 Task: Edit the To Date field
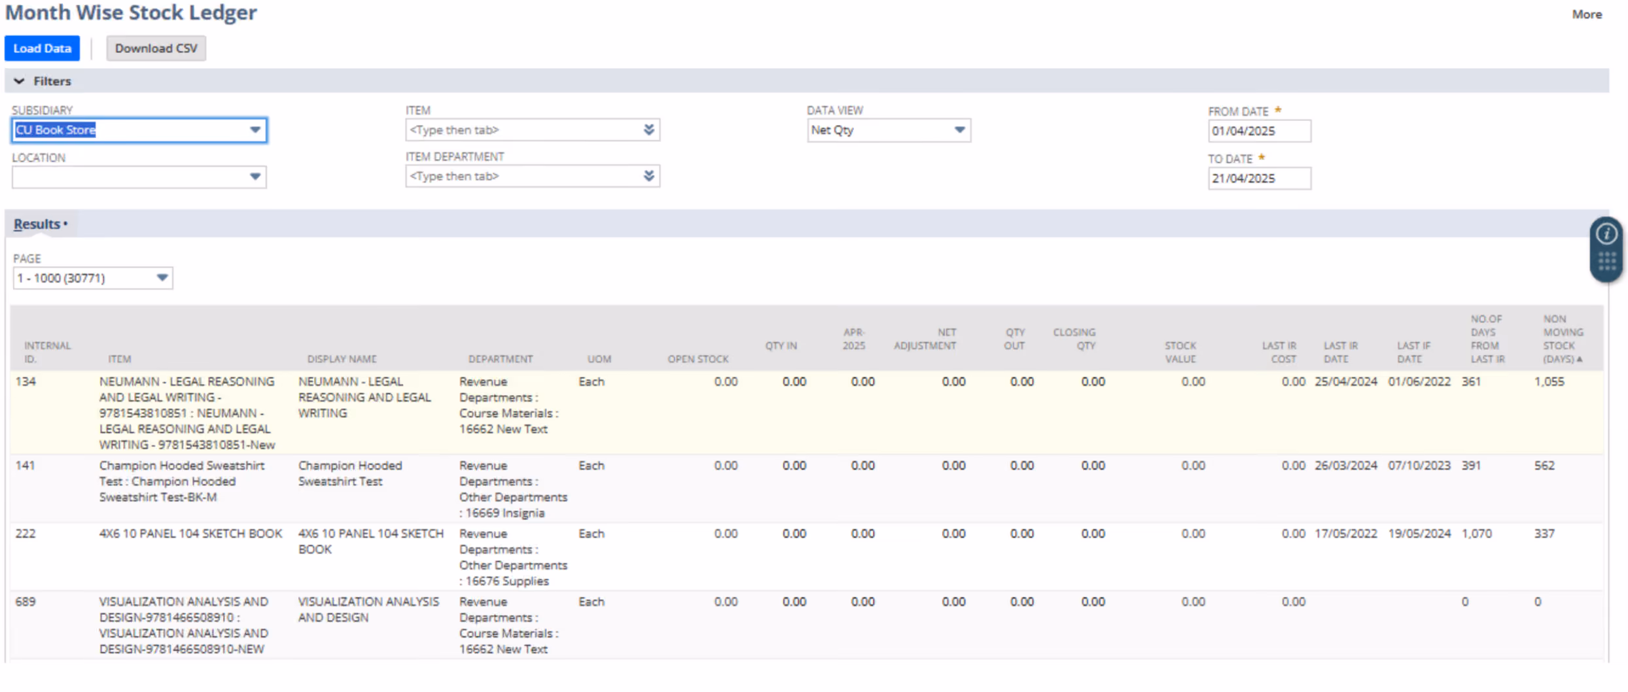point(1259,179)
